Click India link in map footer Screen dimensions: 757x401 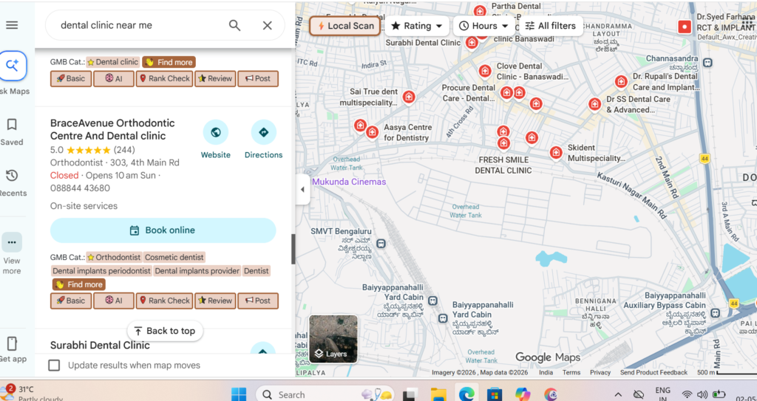coord(546,372)
